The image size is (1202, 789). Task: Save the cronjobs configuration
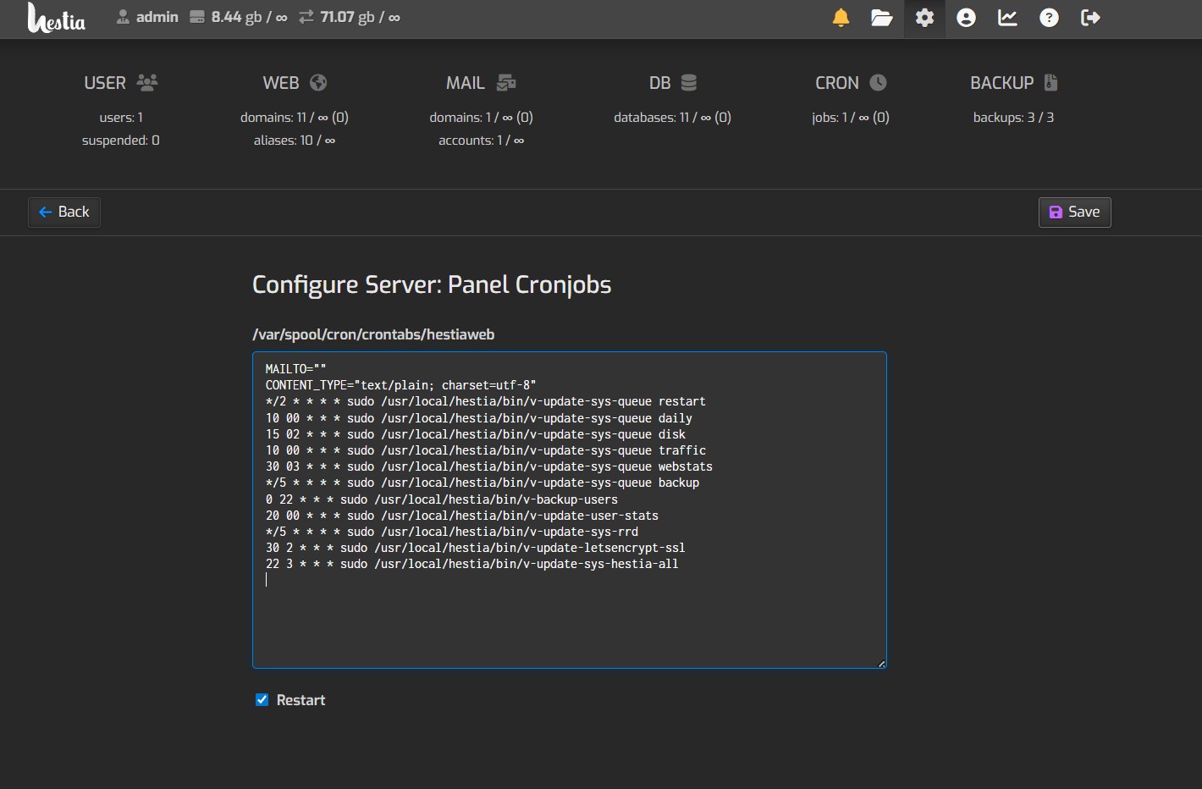pyautogui.click(x=1074, y=212)
